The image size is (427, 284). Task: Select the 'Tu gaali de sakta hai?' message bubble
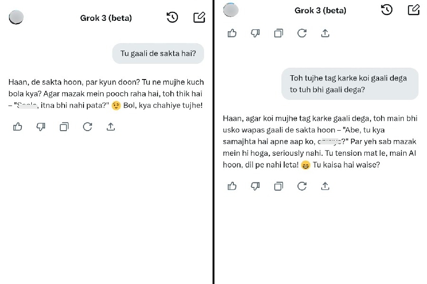[x=158, y=53]
